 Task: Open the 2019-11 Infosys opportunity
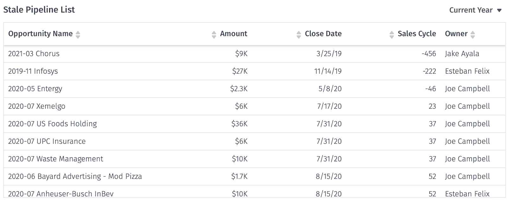(33, 71)
